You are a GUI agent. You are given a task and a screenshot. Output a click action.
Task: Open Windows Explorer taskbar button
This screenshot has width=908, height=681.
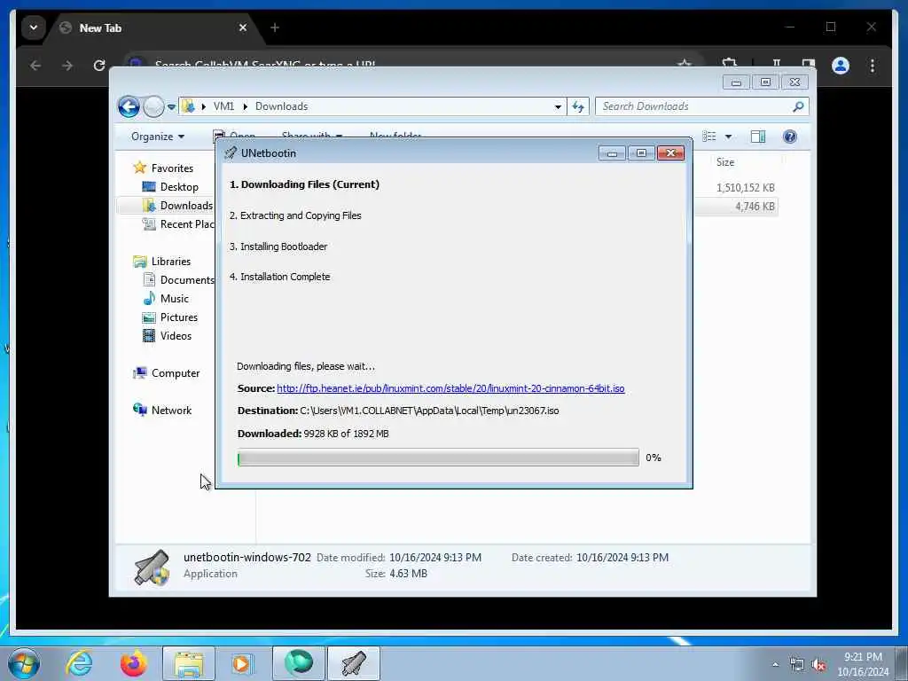click(x=188, y=663)
